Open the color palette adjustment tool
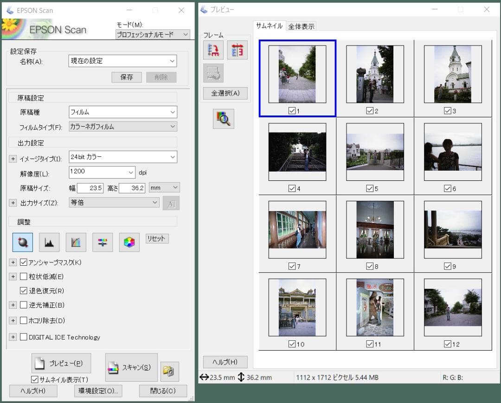 [x=129, y=242]
